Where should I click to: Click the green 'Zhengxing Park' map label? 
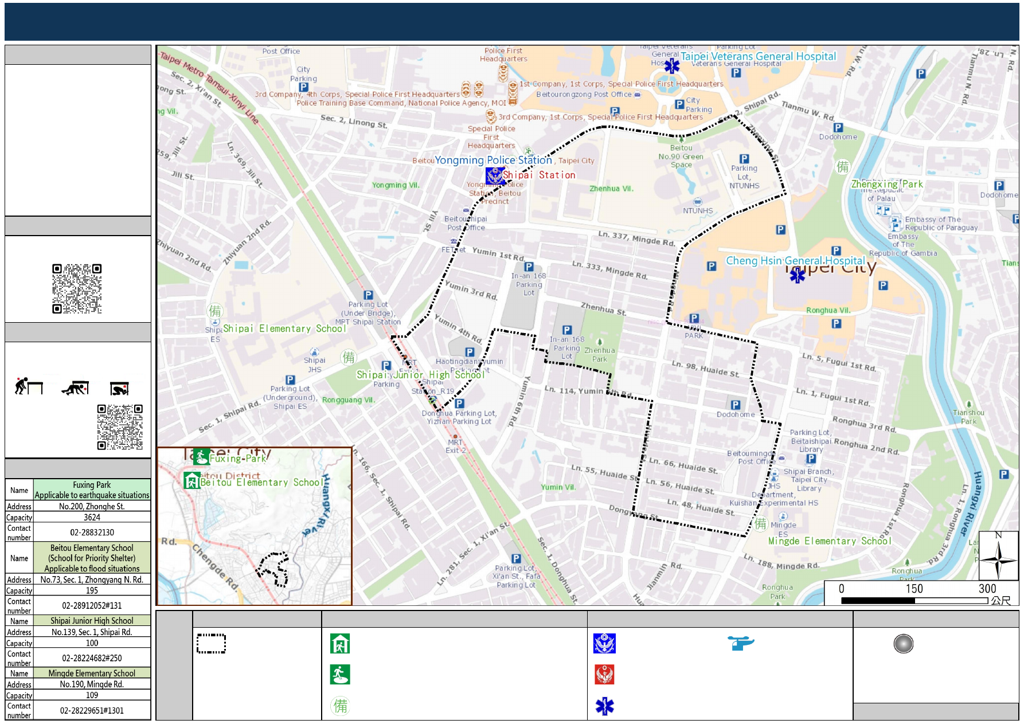(x=887, y=184)
